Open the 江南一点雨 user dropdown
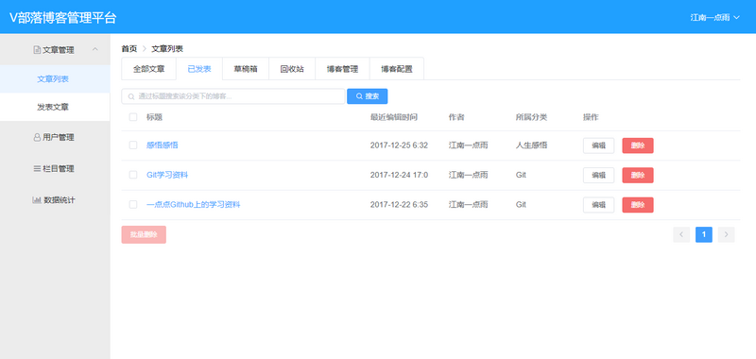Screen dimensions: 756x359 tap(715, 17)
